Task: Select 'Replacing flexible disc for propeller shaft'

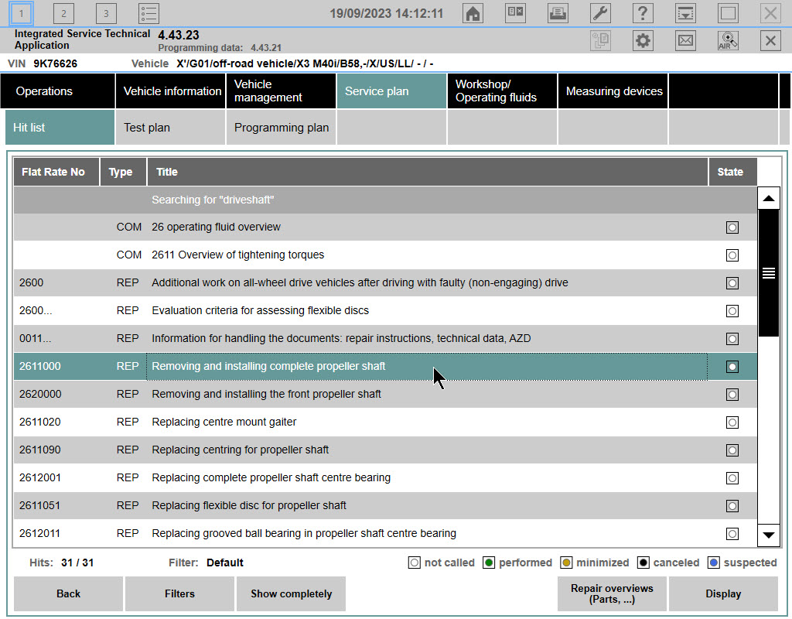Action: (x=385, y=505)
